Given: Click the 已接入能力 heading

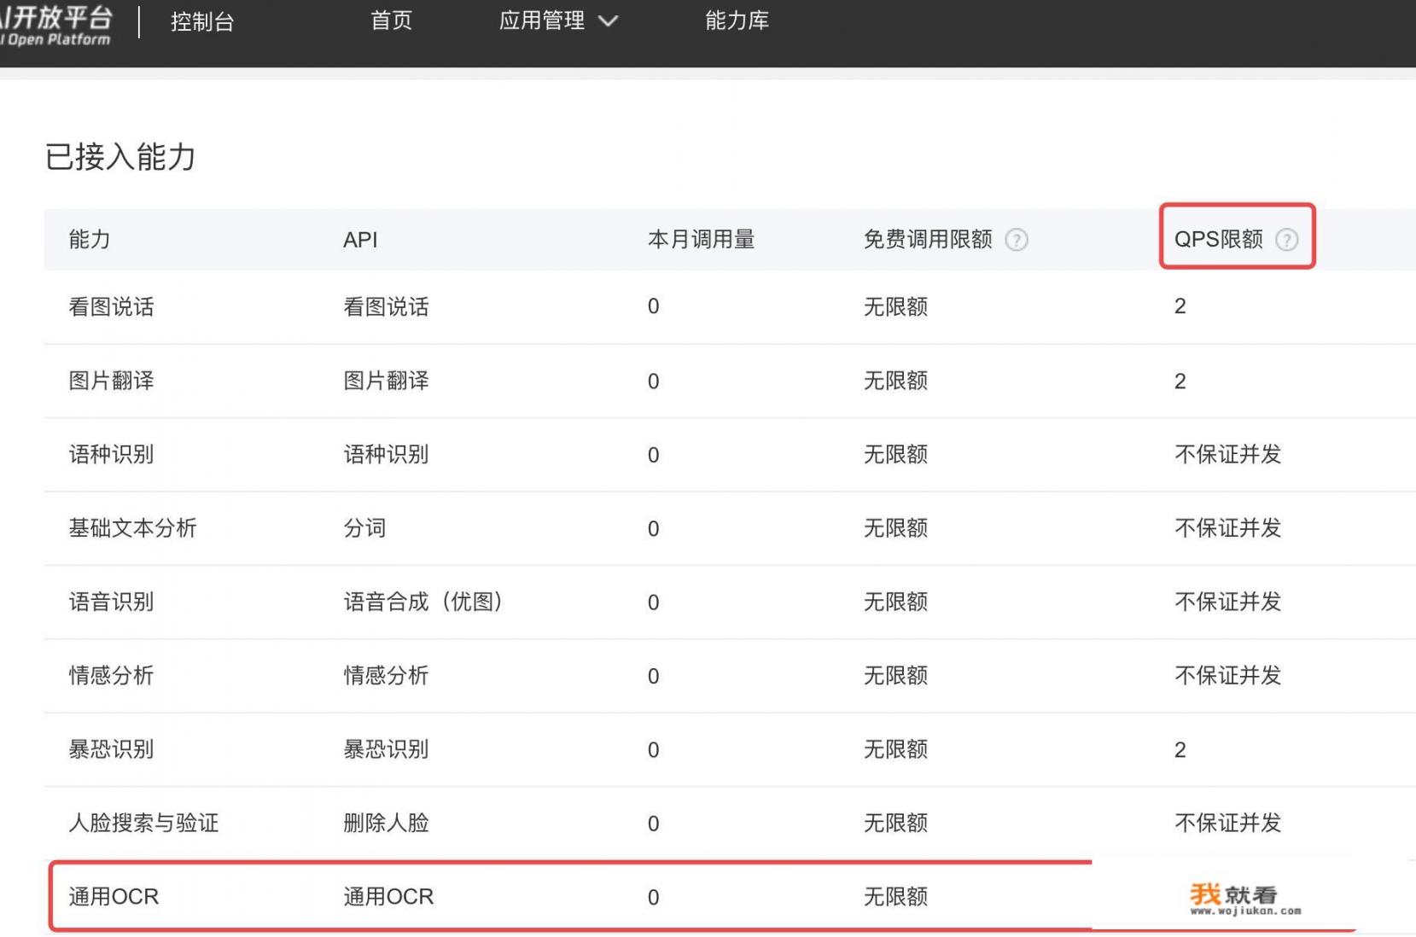Looking at the screenshot, I should pyautogui.click(x=120, y=157).
